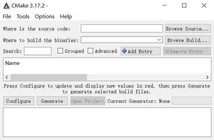
Task: Click the Name column header
Action: (12, 63)
